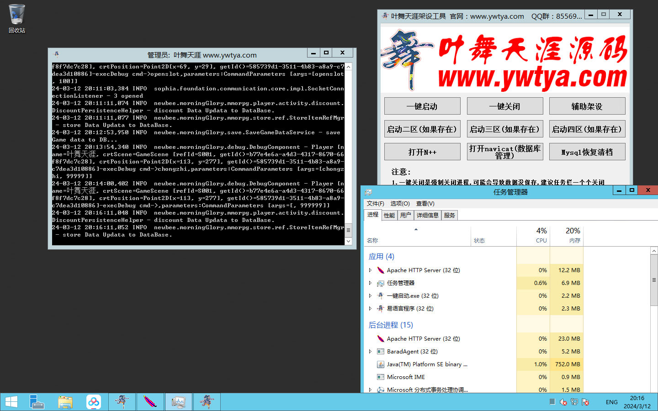Click Task Manager scrollbar up arrow

tap(654, 251)
